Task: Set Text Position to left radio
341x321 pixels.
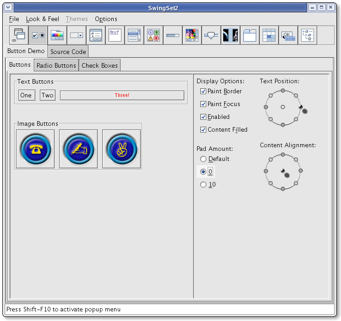Action: [x=266, y=107]
